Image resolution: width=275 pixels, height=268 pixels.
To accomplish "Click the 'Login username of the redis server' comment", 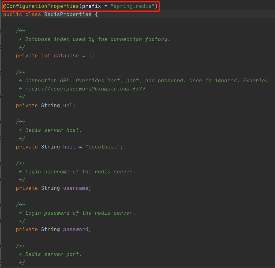I will pos(80,172).
